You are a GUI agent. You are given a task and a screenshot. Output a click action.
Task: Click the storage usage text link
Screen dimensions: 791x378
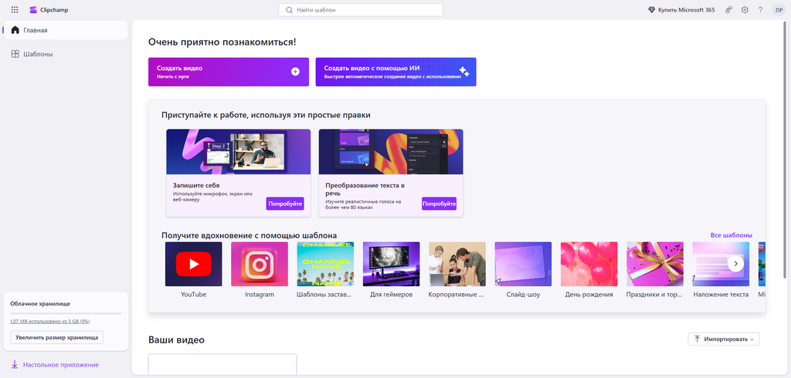[50, 321]
